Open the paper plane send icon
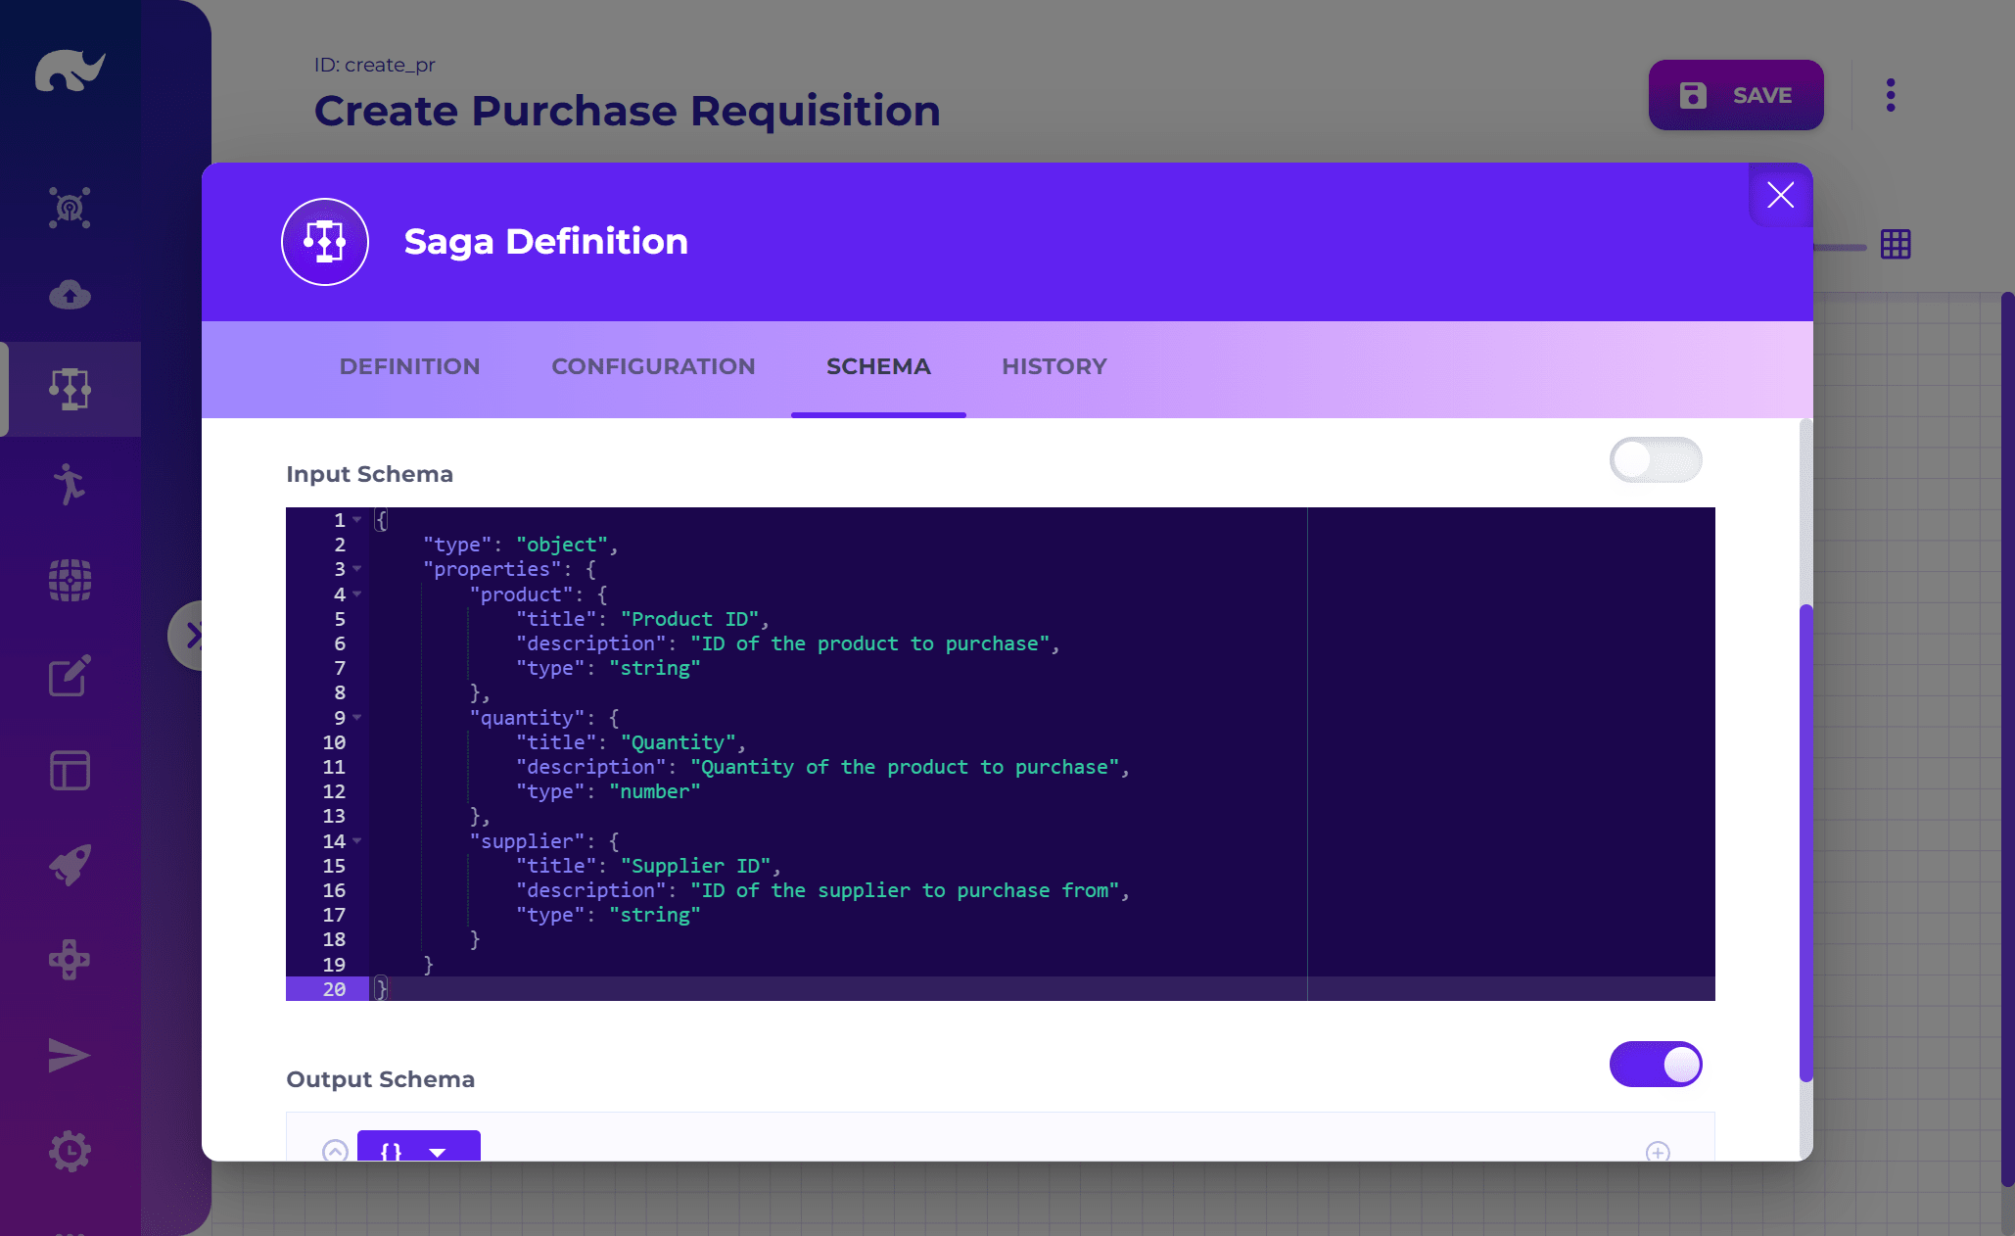This screenshot has height=1236, width=2015. coord(70,1055)
